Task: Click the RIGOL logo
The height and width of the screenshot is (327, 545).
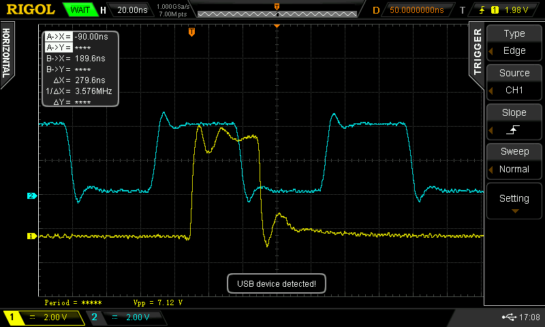Action: (31, 10)
